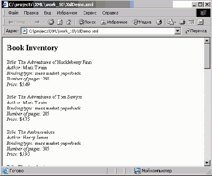Expand the Back button history arrow
Image resolution: width=212 pixels, height=176 pixels.
[31, 22]
